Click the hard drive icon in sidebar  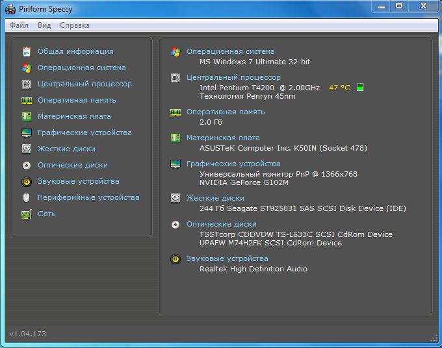coord(26,149)
